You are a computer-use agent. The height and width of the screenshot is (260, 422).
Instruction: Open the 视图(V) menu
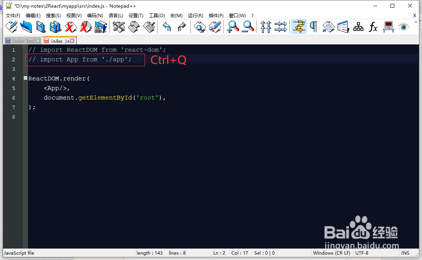click(x=74, y=16)
